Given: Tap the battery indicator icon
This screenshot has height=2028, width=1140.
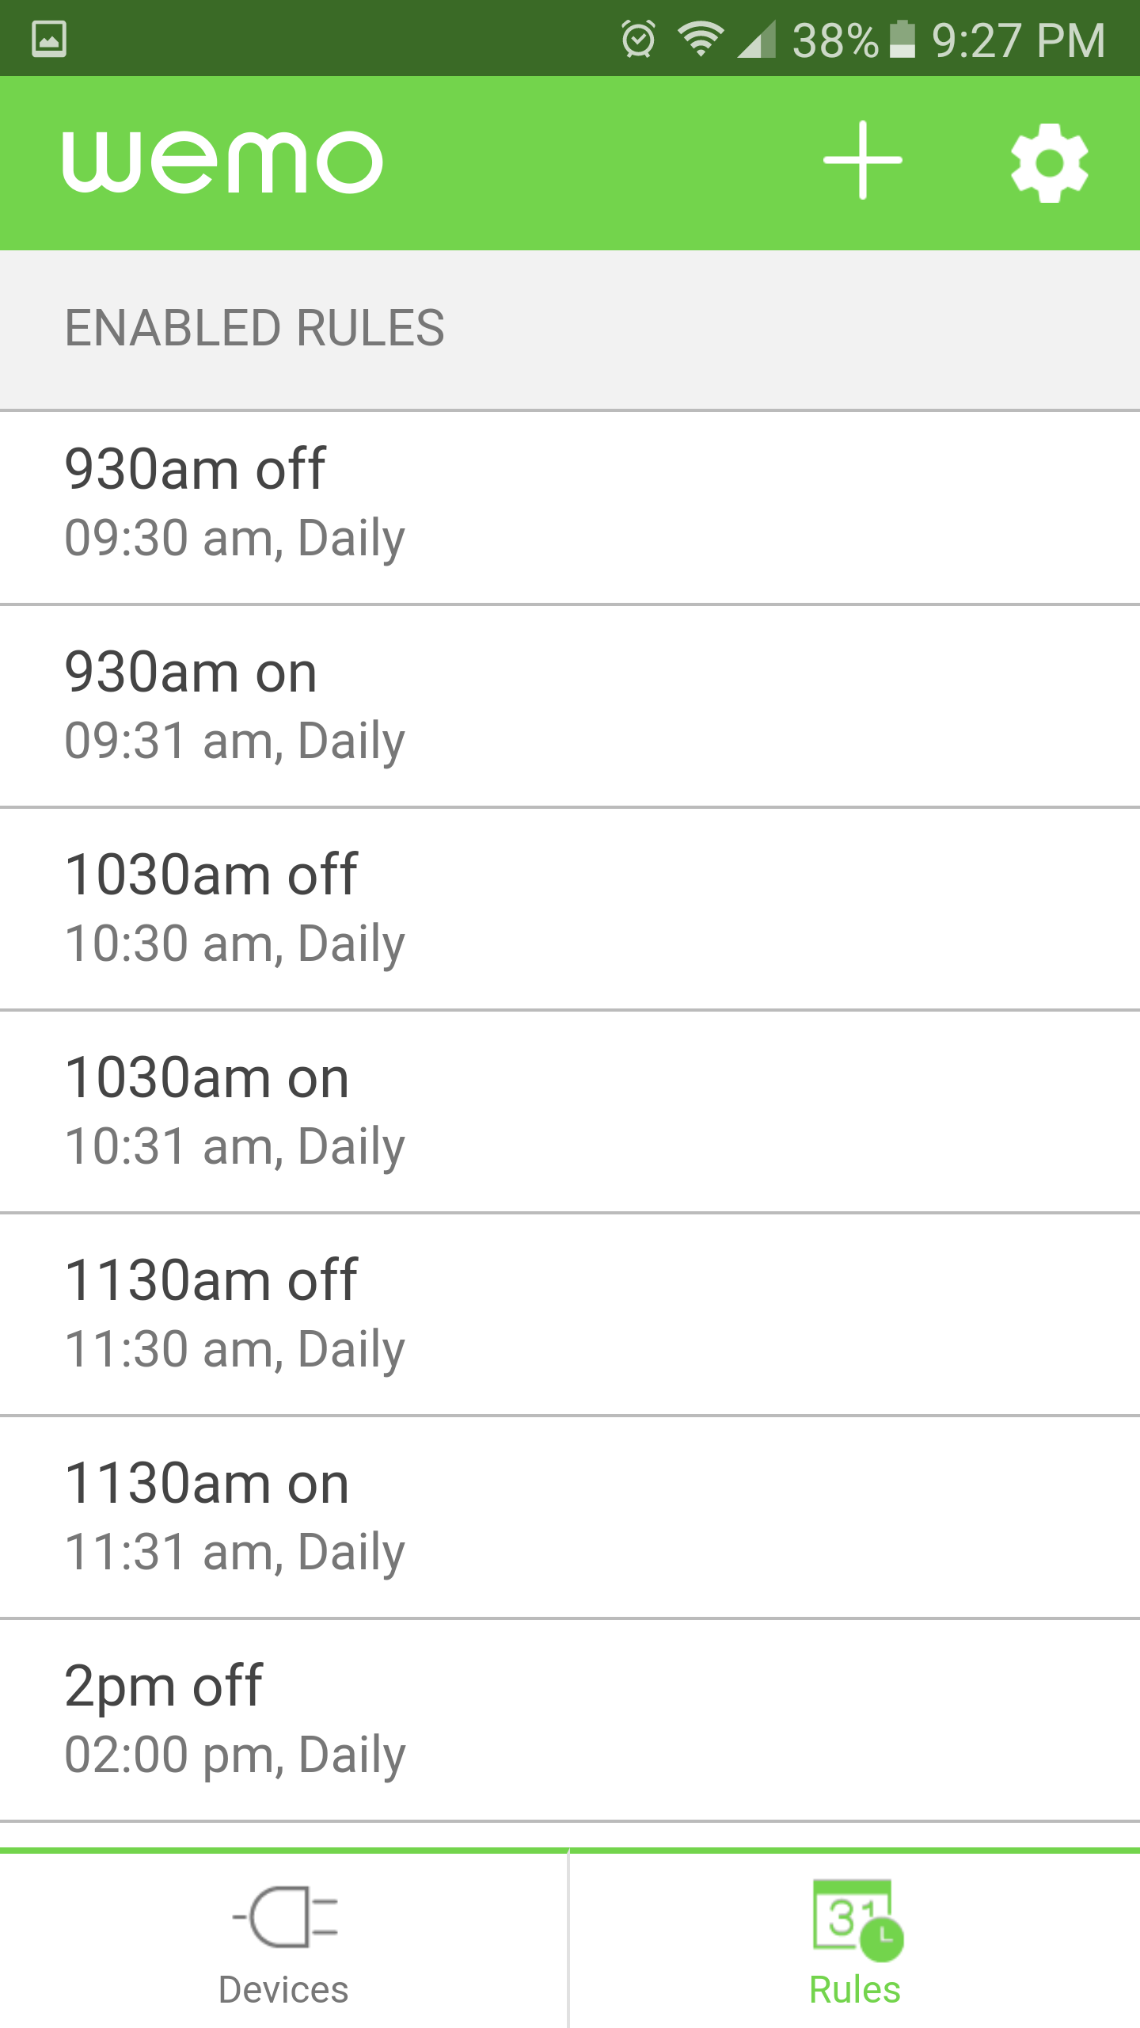Looking at the screenshot, I should 902,39.
